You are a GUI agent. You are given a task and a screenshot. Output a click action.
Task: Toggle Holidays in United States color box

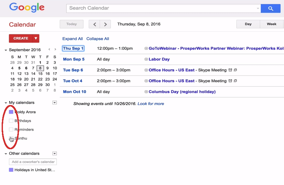(11, 170)
